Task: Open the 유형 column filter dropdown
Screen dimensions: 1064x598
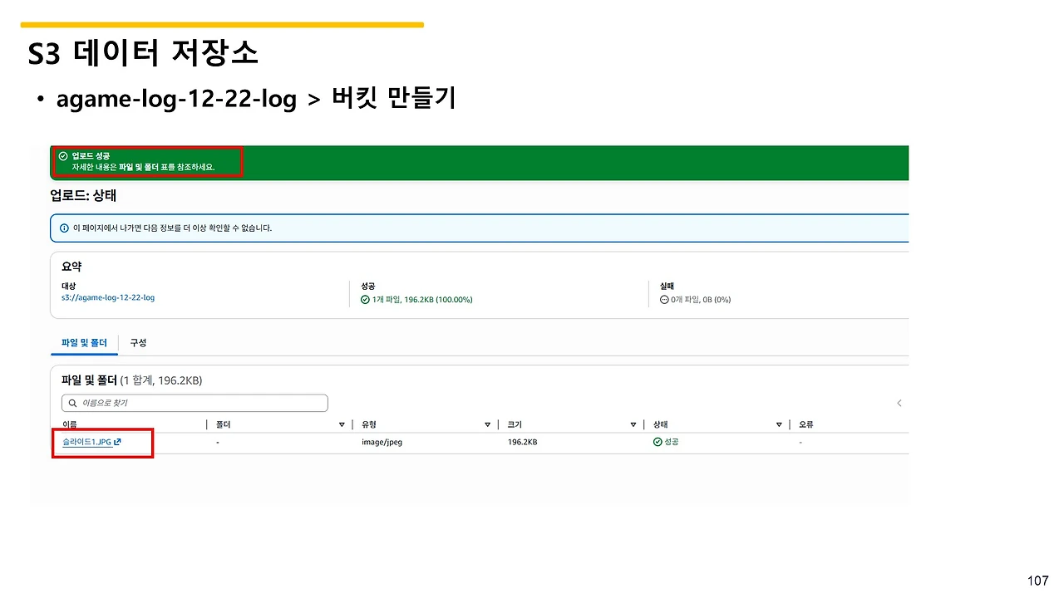Action: pyautogui.click(x=488, y=424)
